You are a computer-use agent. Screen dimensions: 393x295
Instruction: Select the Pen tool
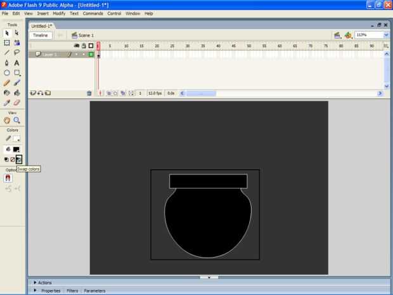7,63
